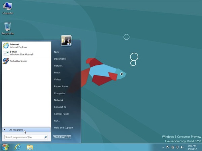Click the user account picture thumbnail
Viewport: 202px width, 151px height.
tap(66, 40)
